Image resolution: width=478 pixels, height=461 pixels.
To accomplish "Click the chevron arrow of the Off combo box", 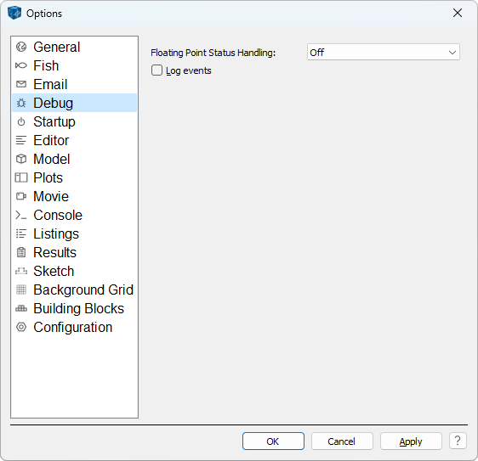I will (x=452, y=53).
